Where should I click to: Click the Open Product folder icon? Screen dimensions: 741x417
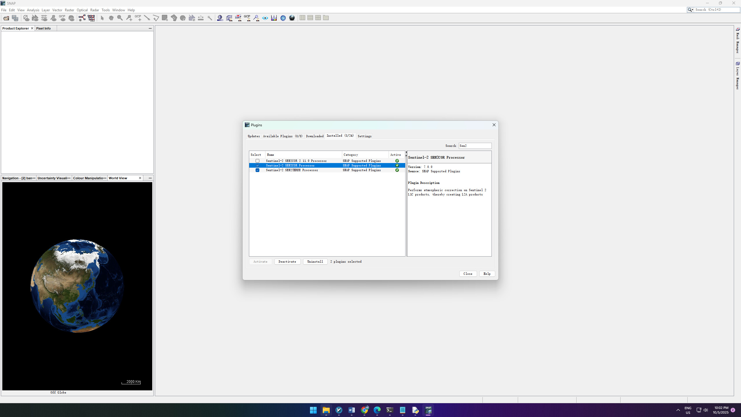[6, 18]
